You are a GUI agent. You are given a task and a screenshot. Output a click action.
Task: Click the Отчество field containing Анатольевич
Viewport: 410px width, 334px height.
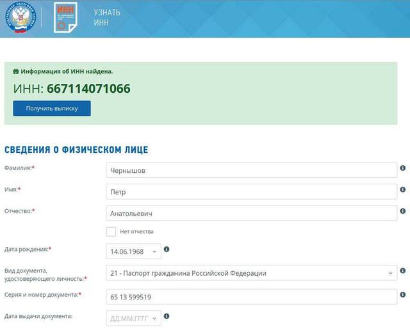tap(251, 213)
